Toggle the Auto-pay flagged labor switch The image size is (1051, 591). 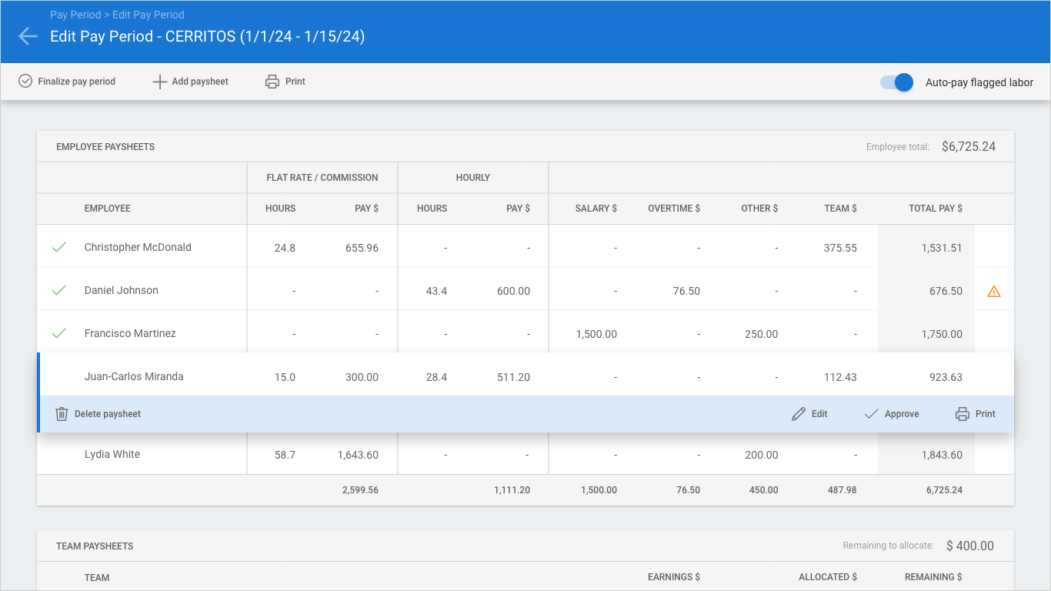coord(896,82)
